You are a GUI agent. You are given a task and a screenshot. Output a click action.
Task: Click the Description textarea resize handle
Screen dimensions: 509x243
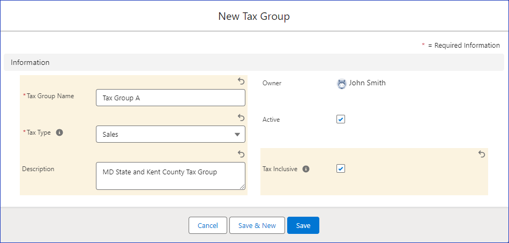[242, 187]
